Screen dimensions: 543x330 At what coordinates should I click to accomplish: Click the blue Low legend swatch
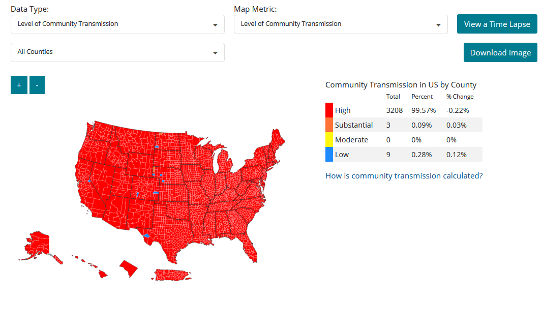click(329, 155)
